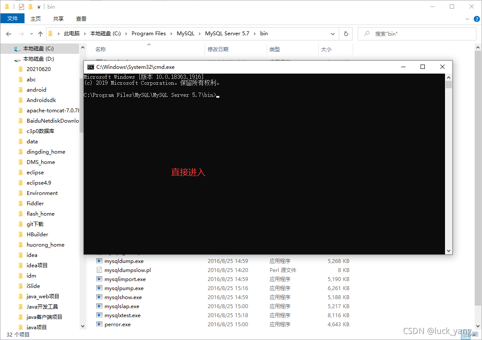Click navigation pane scroll down arrow
The width and height of the screenshot is (482, 340).
click(x=83, y=326)
